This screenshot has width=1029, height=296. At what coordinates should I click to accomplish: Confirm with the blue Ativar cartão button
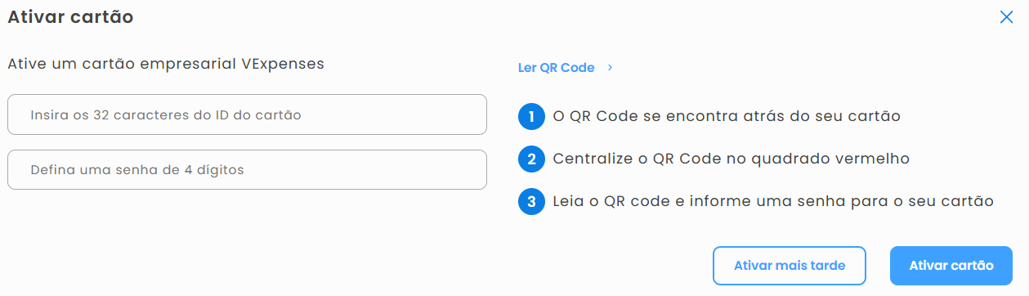tap(951, 266)
